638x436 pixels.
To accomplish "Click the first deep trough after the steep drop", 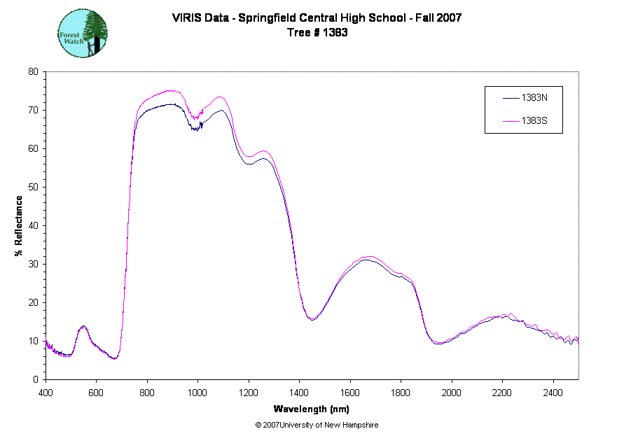I will point(312,318).
